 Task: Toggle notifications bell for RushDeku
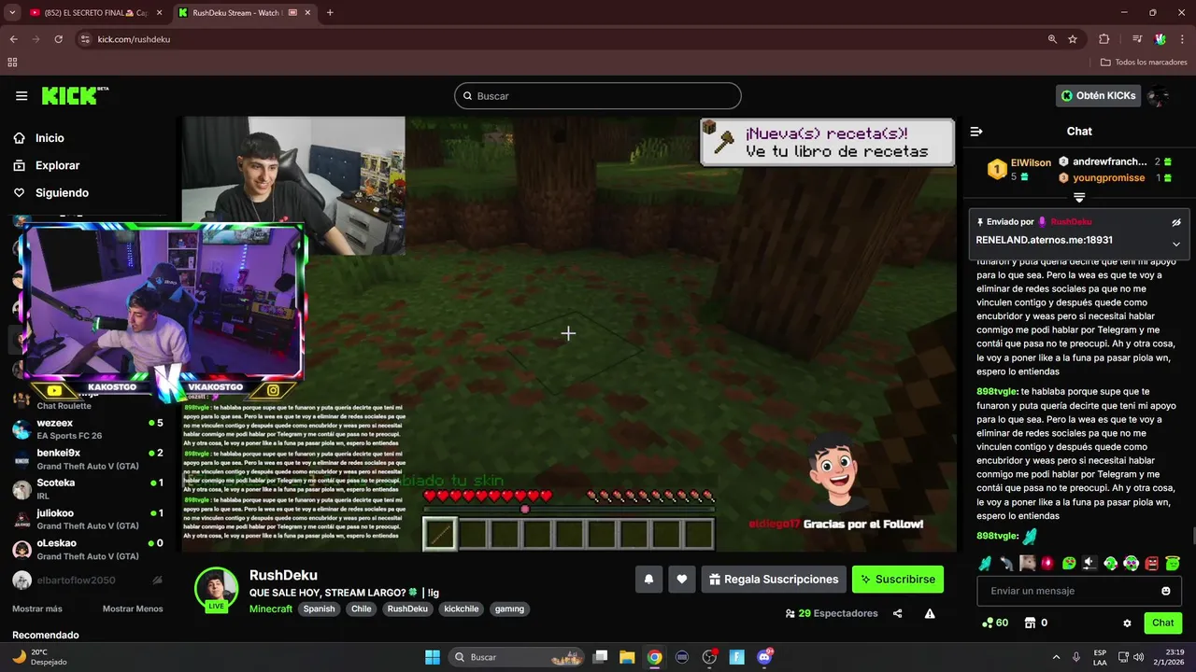[648, 580]
